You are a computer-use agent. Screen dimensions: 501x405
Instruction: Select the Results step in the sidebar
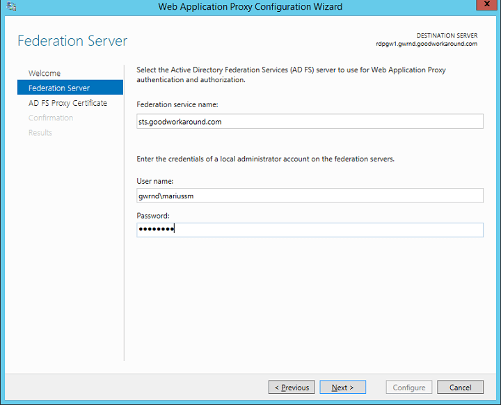[x=40, y=132]
